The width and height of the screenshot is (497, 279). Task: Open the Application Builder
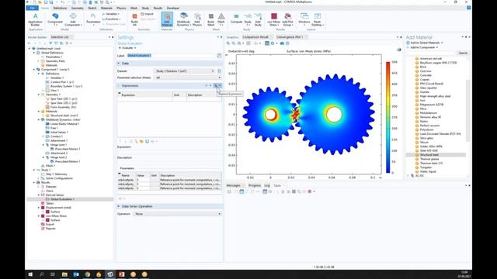pos(35,19)
